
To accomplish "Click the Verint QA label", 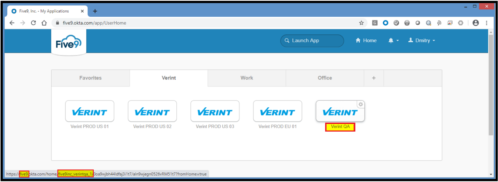I will (340, 127).
